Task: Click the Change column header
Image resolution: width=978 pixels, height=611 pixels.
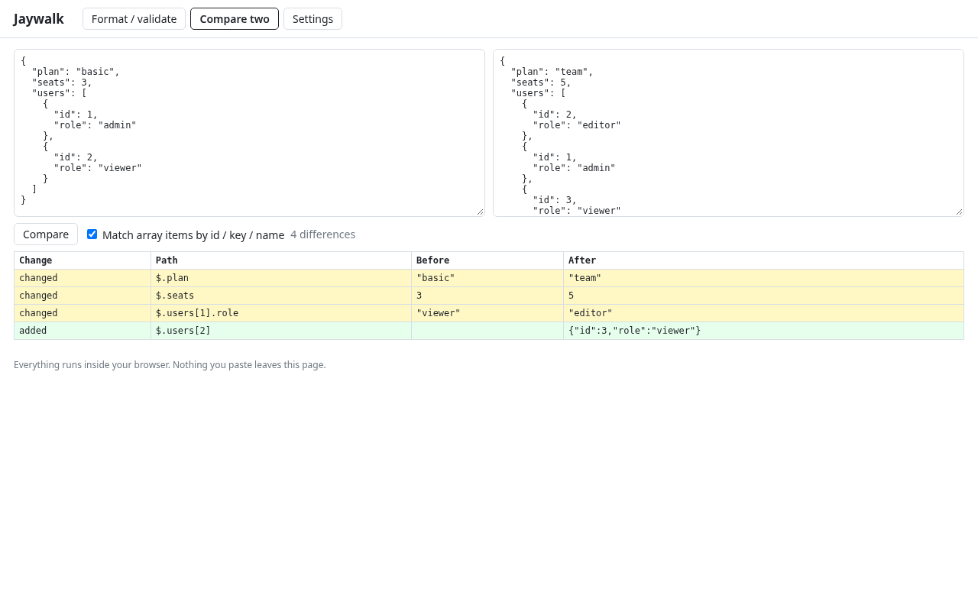Action: click(83, 260)
